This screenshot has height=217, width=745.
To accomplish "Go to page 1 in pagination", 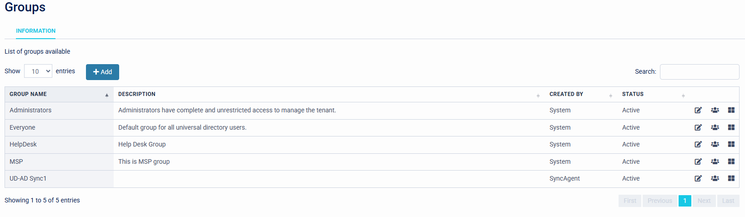I will tap(685, 201).
